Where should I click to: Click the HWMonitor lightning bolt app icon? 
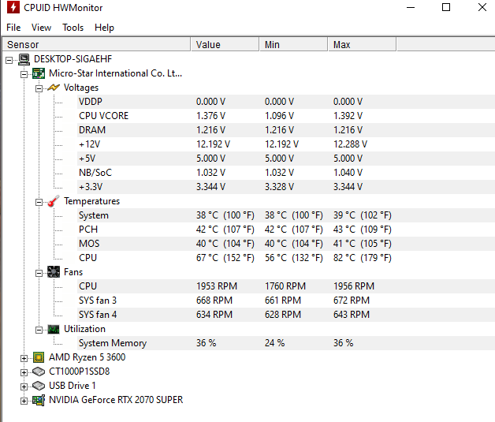[13, 7]
